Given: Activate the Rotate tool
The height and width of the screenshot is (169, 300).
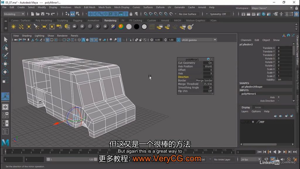Looking at the screenshot, I should click(5, 72).
